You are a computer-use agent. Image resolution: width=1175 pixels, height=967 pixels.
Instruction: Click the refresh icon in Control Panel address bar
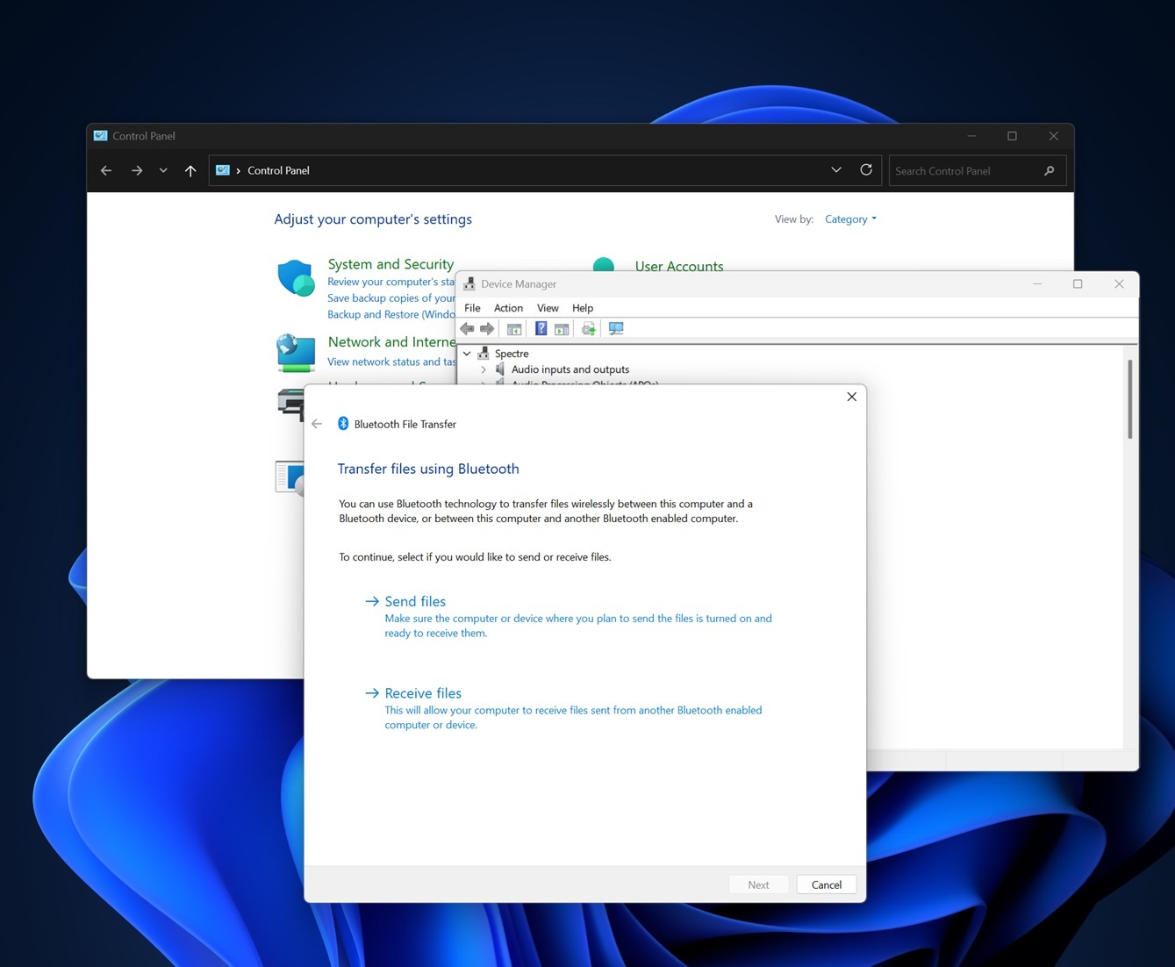coord(865,169)
